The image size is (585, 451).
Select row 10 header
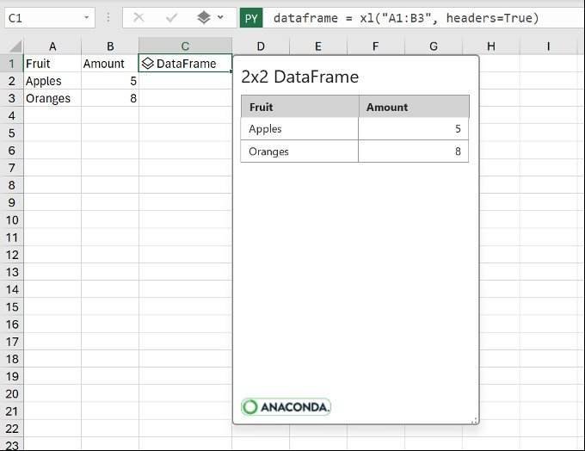click(x=11, y=220)
